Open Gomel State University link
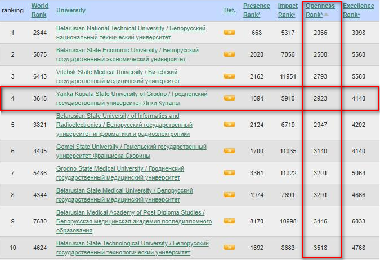Screen dimensions: 380x260 tap(131, 151)
